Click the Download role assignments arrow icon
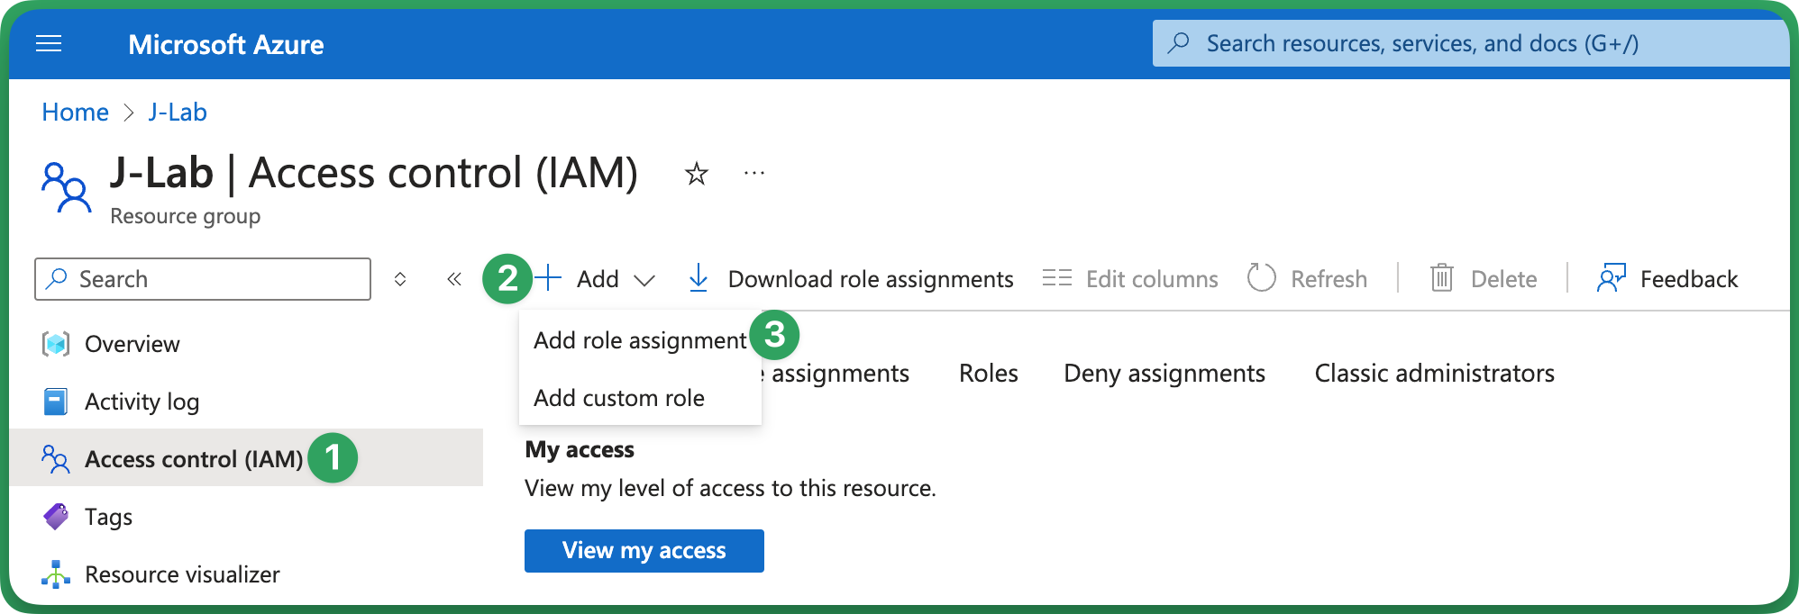This screenshot has width=1799, height=614. 698,279
